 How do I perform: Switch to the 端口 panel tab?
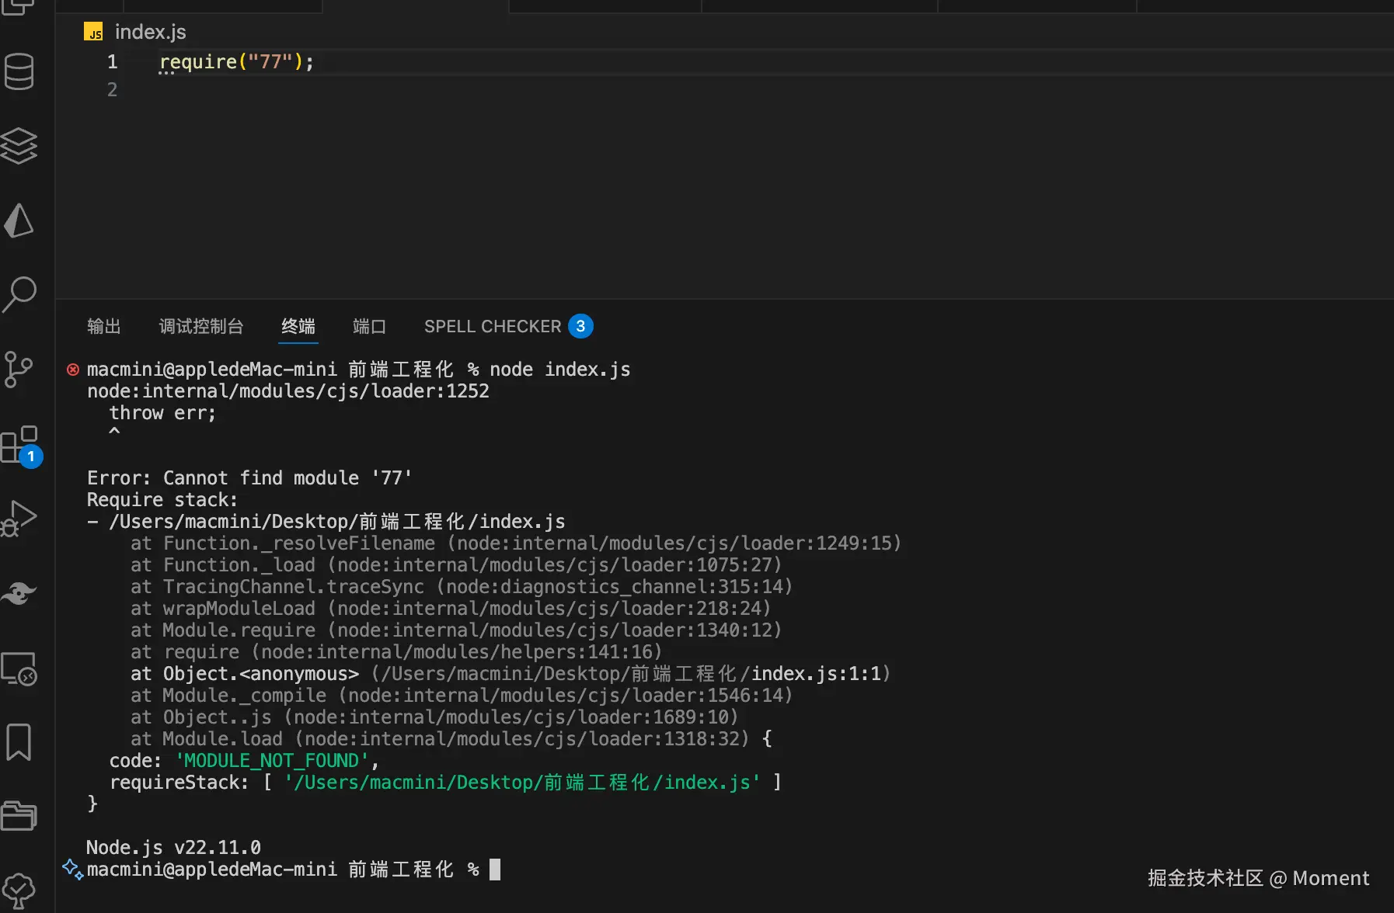pos(369,326)
